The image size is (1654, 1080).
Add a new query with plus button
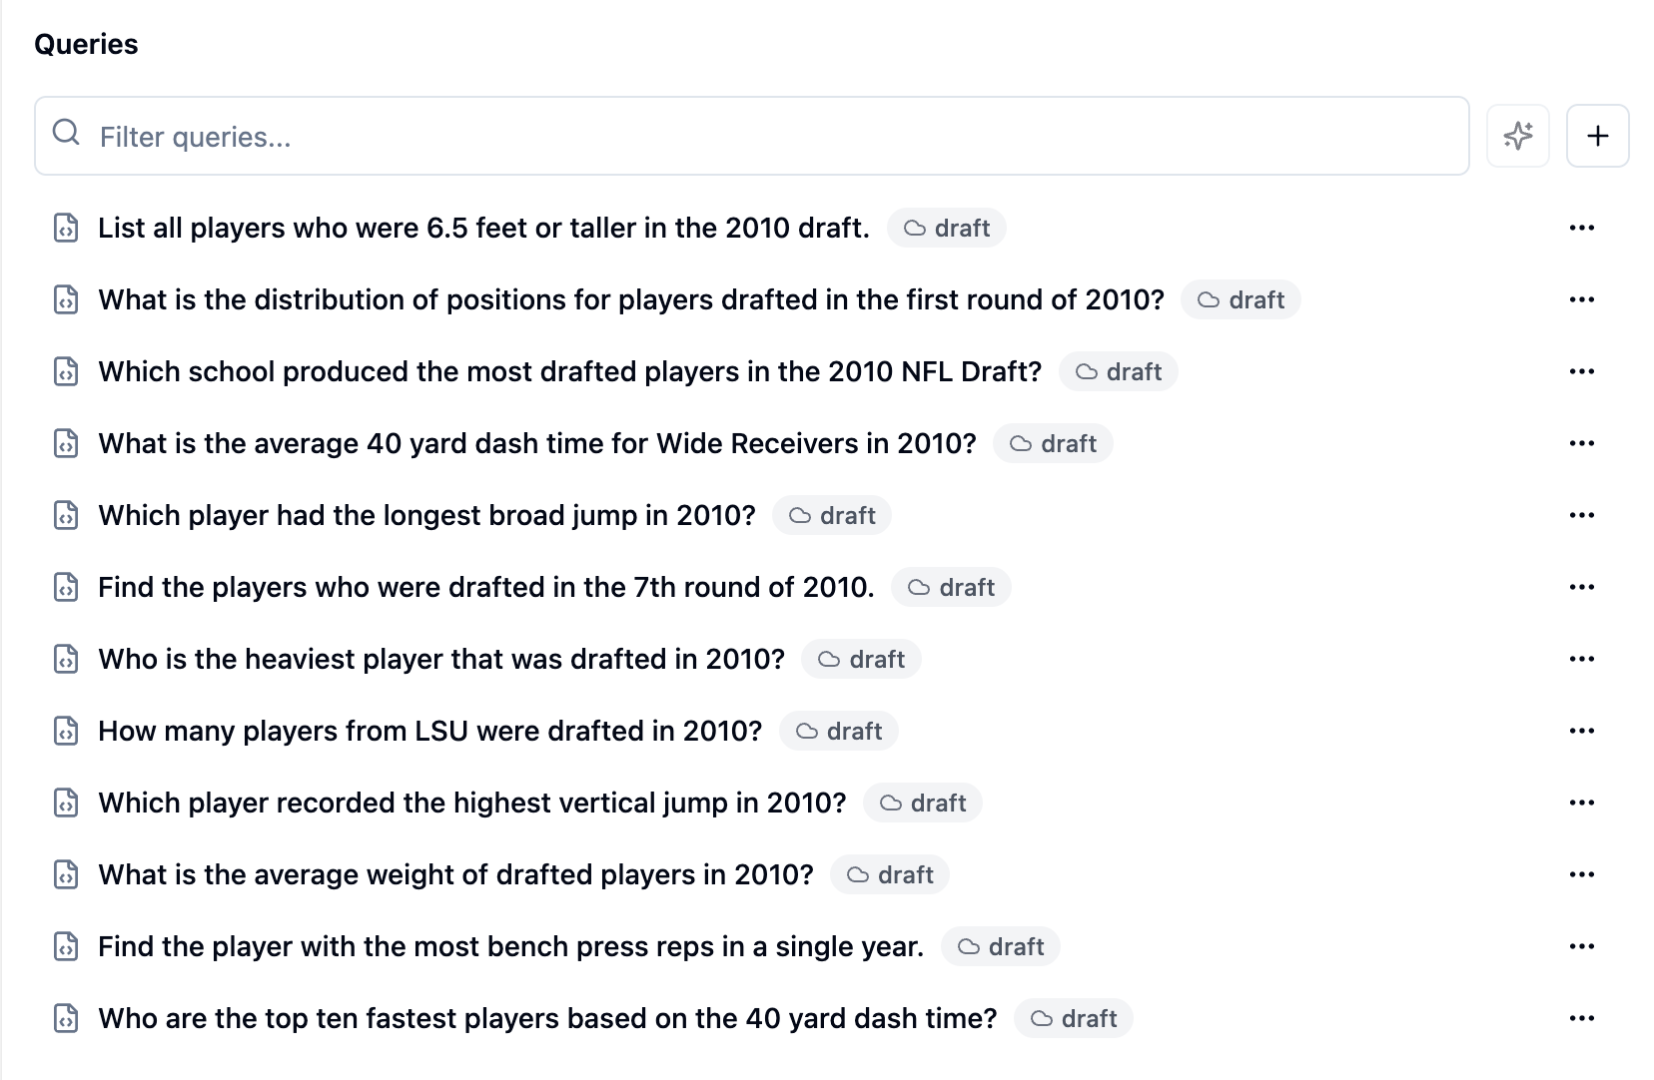click(1597, 136)
